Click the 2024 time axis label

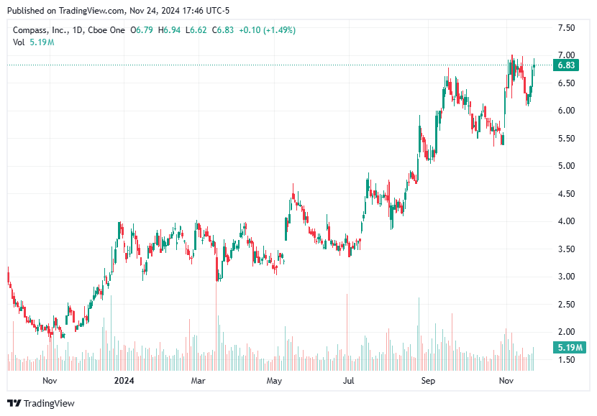point(124,381)
